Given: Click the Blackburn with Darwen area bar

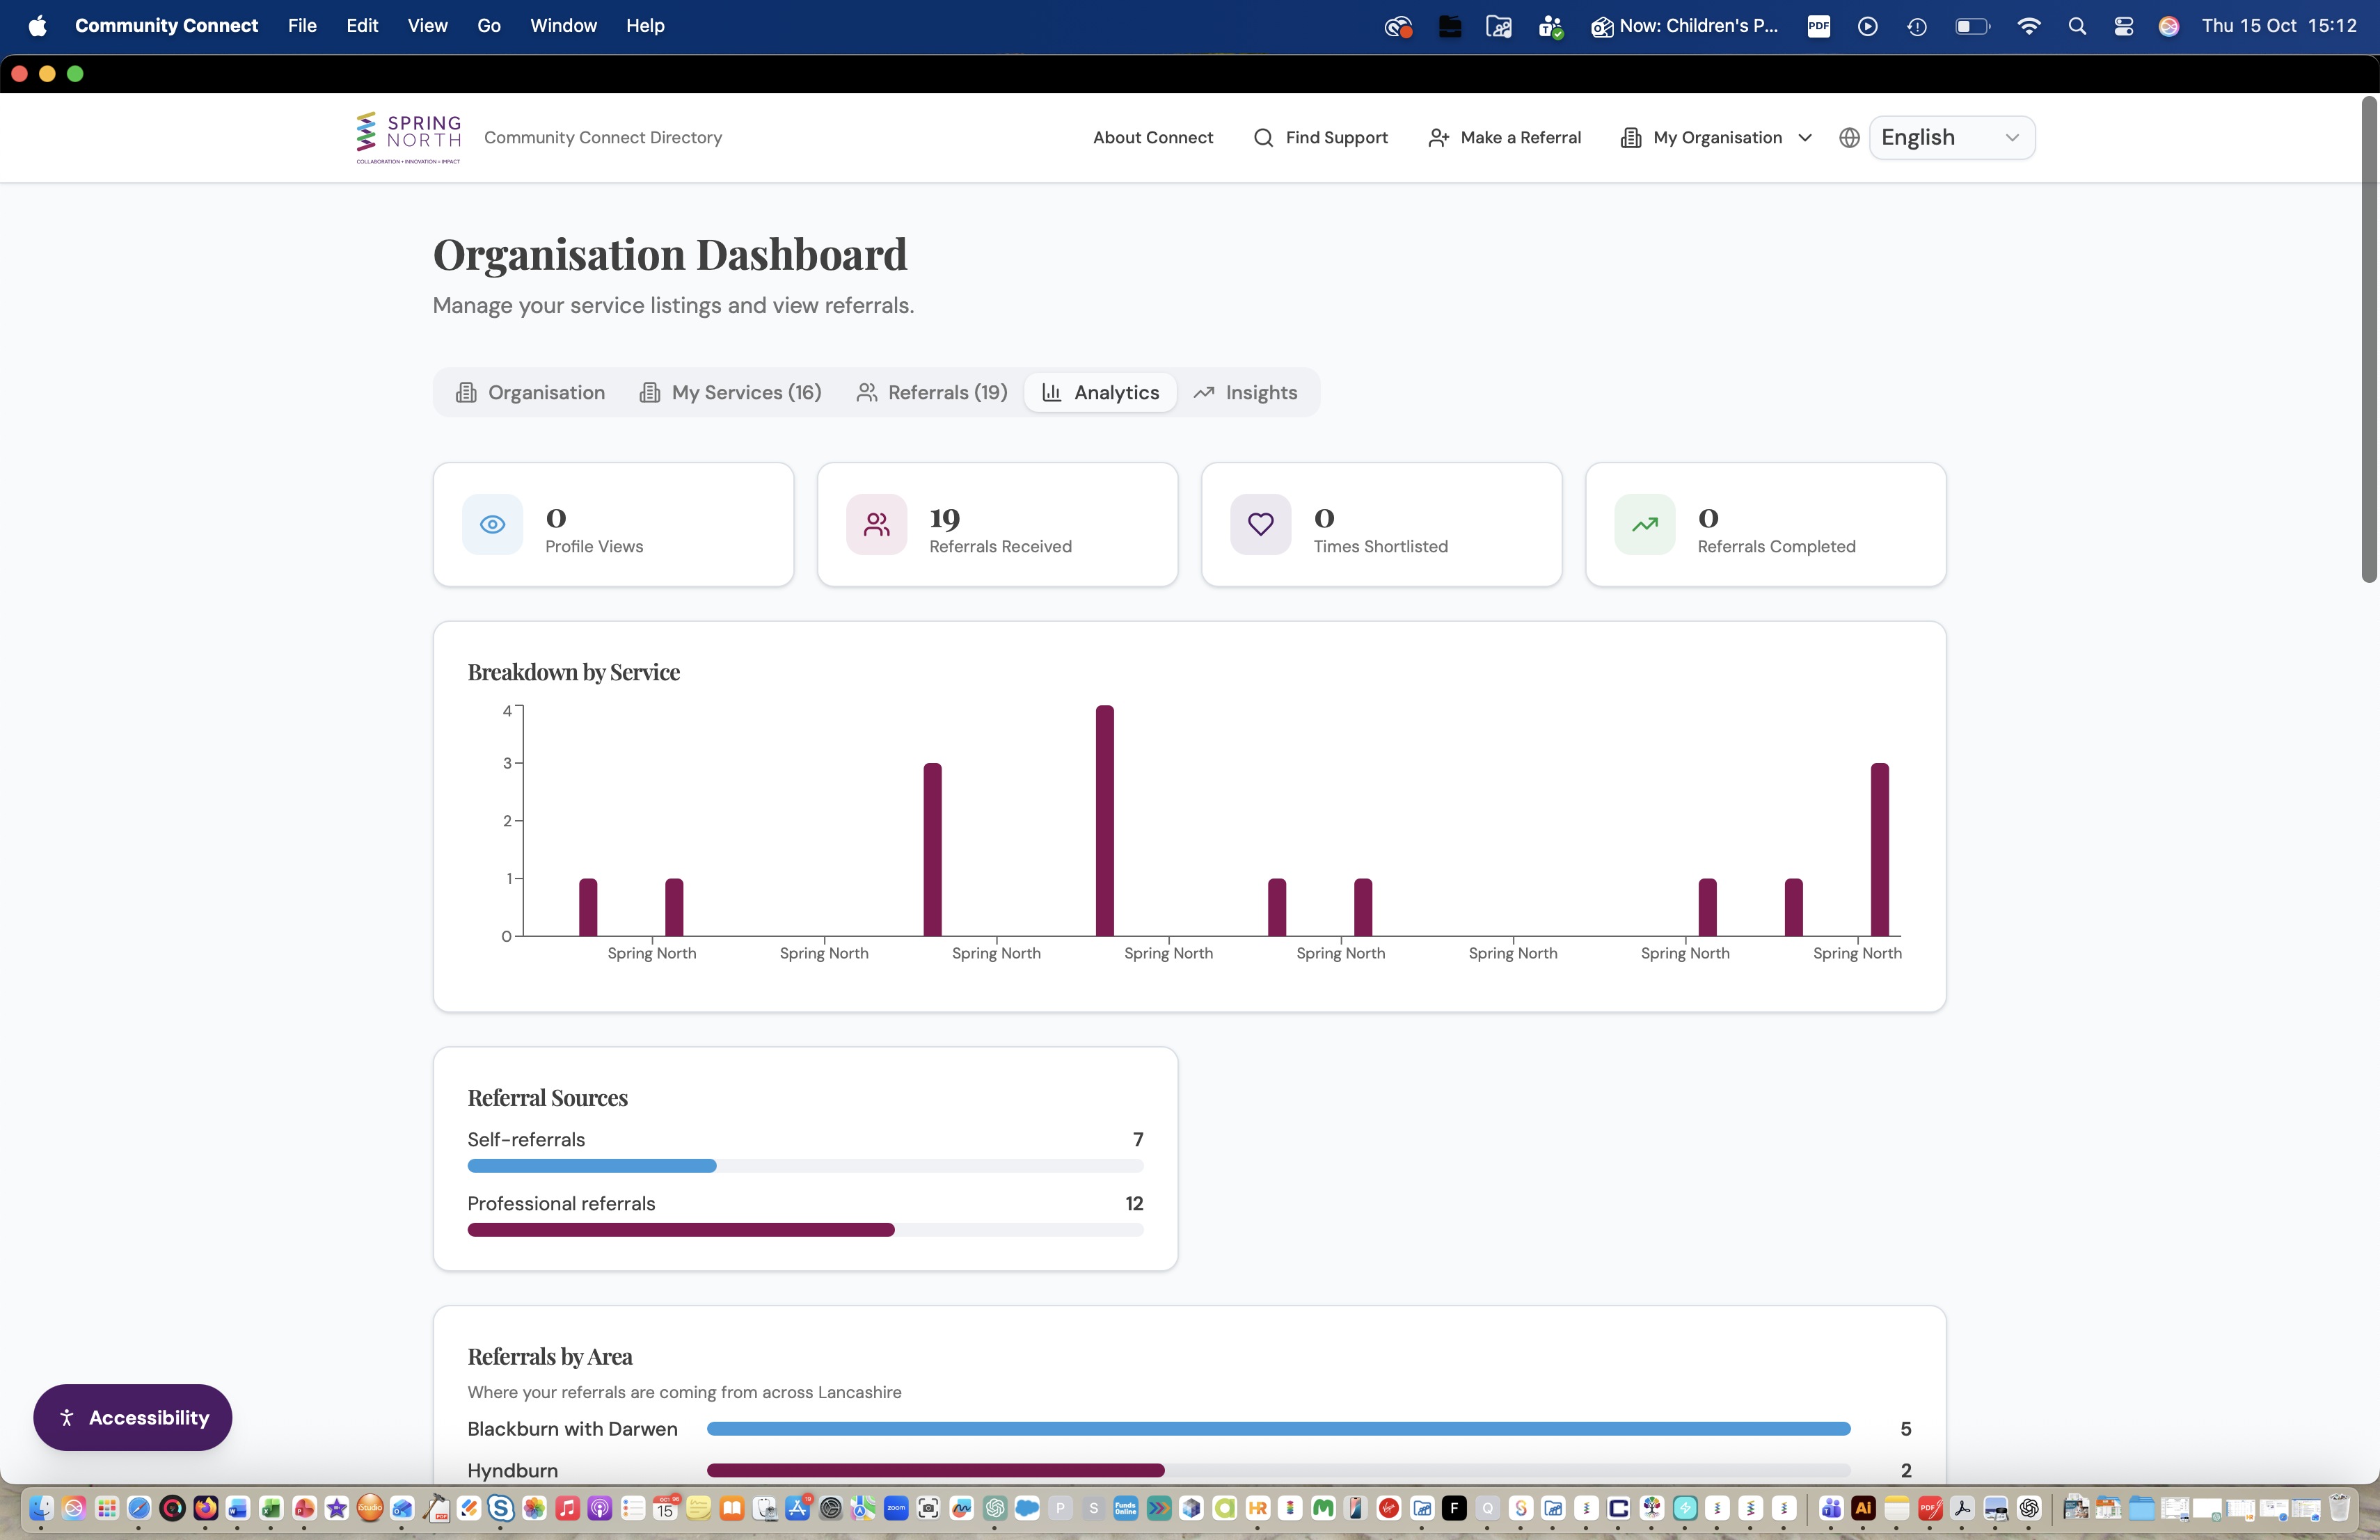Looking at the screenshot, I should coord(1278,1429).
